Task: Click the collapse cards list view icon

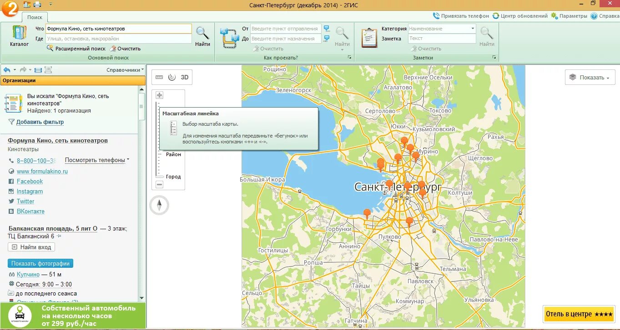Action: [38, 70]
